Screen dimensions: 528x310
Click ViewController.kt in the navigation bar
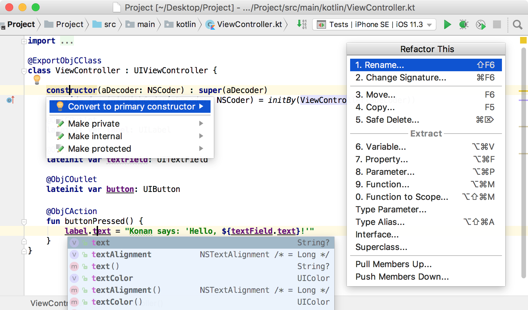tap(244, 24)
